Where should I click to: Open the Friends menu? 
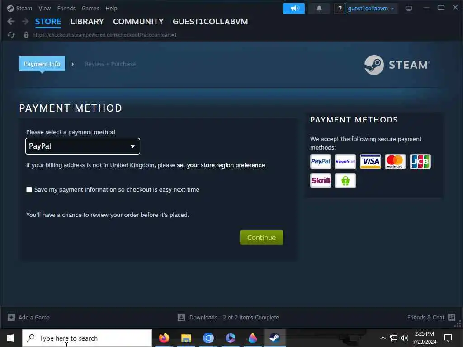66,8
